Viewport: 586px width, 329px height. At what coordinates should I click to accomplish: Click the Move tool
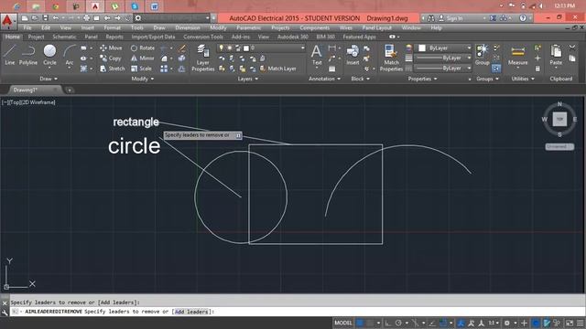click(x=111, y=48)
